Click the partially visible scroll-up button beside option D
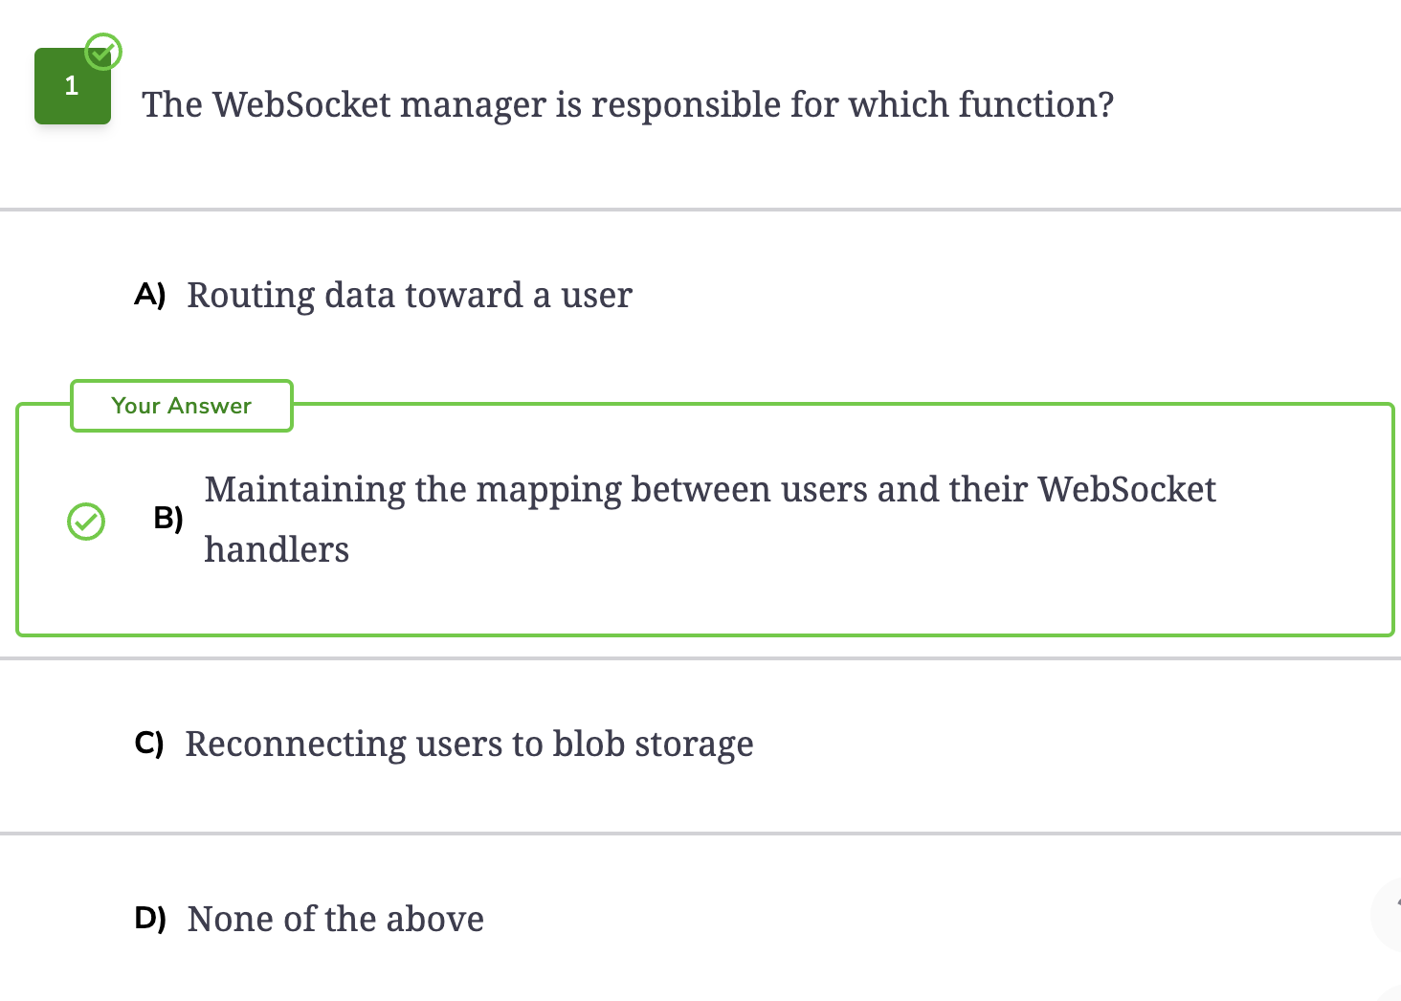1401x1001 pixels. 1388,915
